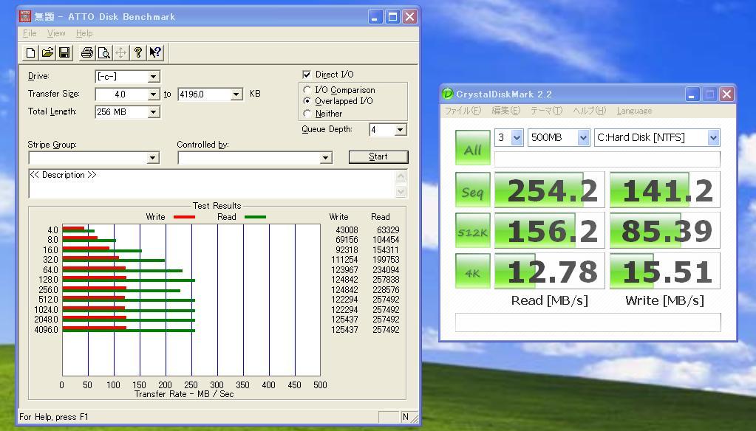Open a file using the folder icon
This screenshot has width=756, height=431.
tap(47, 52)
